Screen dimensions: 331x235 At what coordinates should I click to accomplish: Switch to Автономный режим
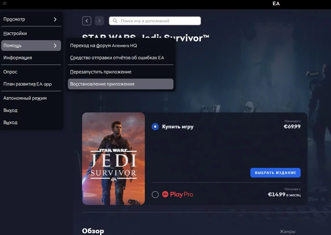tap(31, 98)
